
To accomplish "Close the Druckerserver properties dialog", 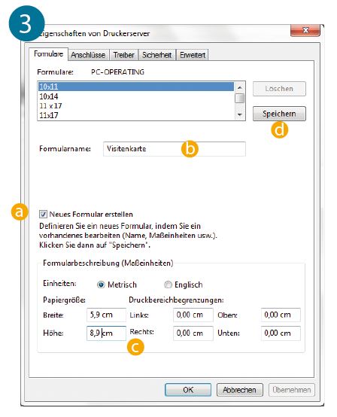I will [x=305, y=30].
